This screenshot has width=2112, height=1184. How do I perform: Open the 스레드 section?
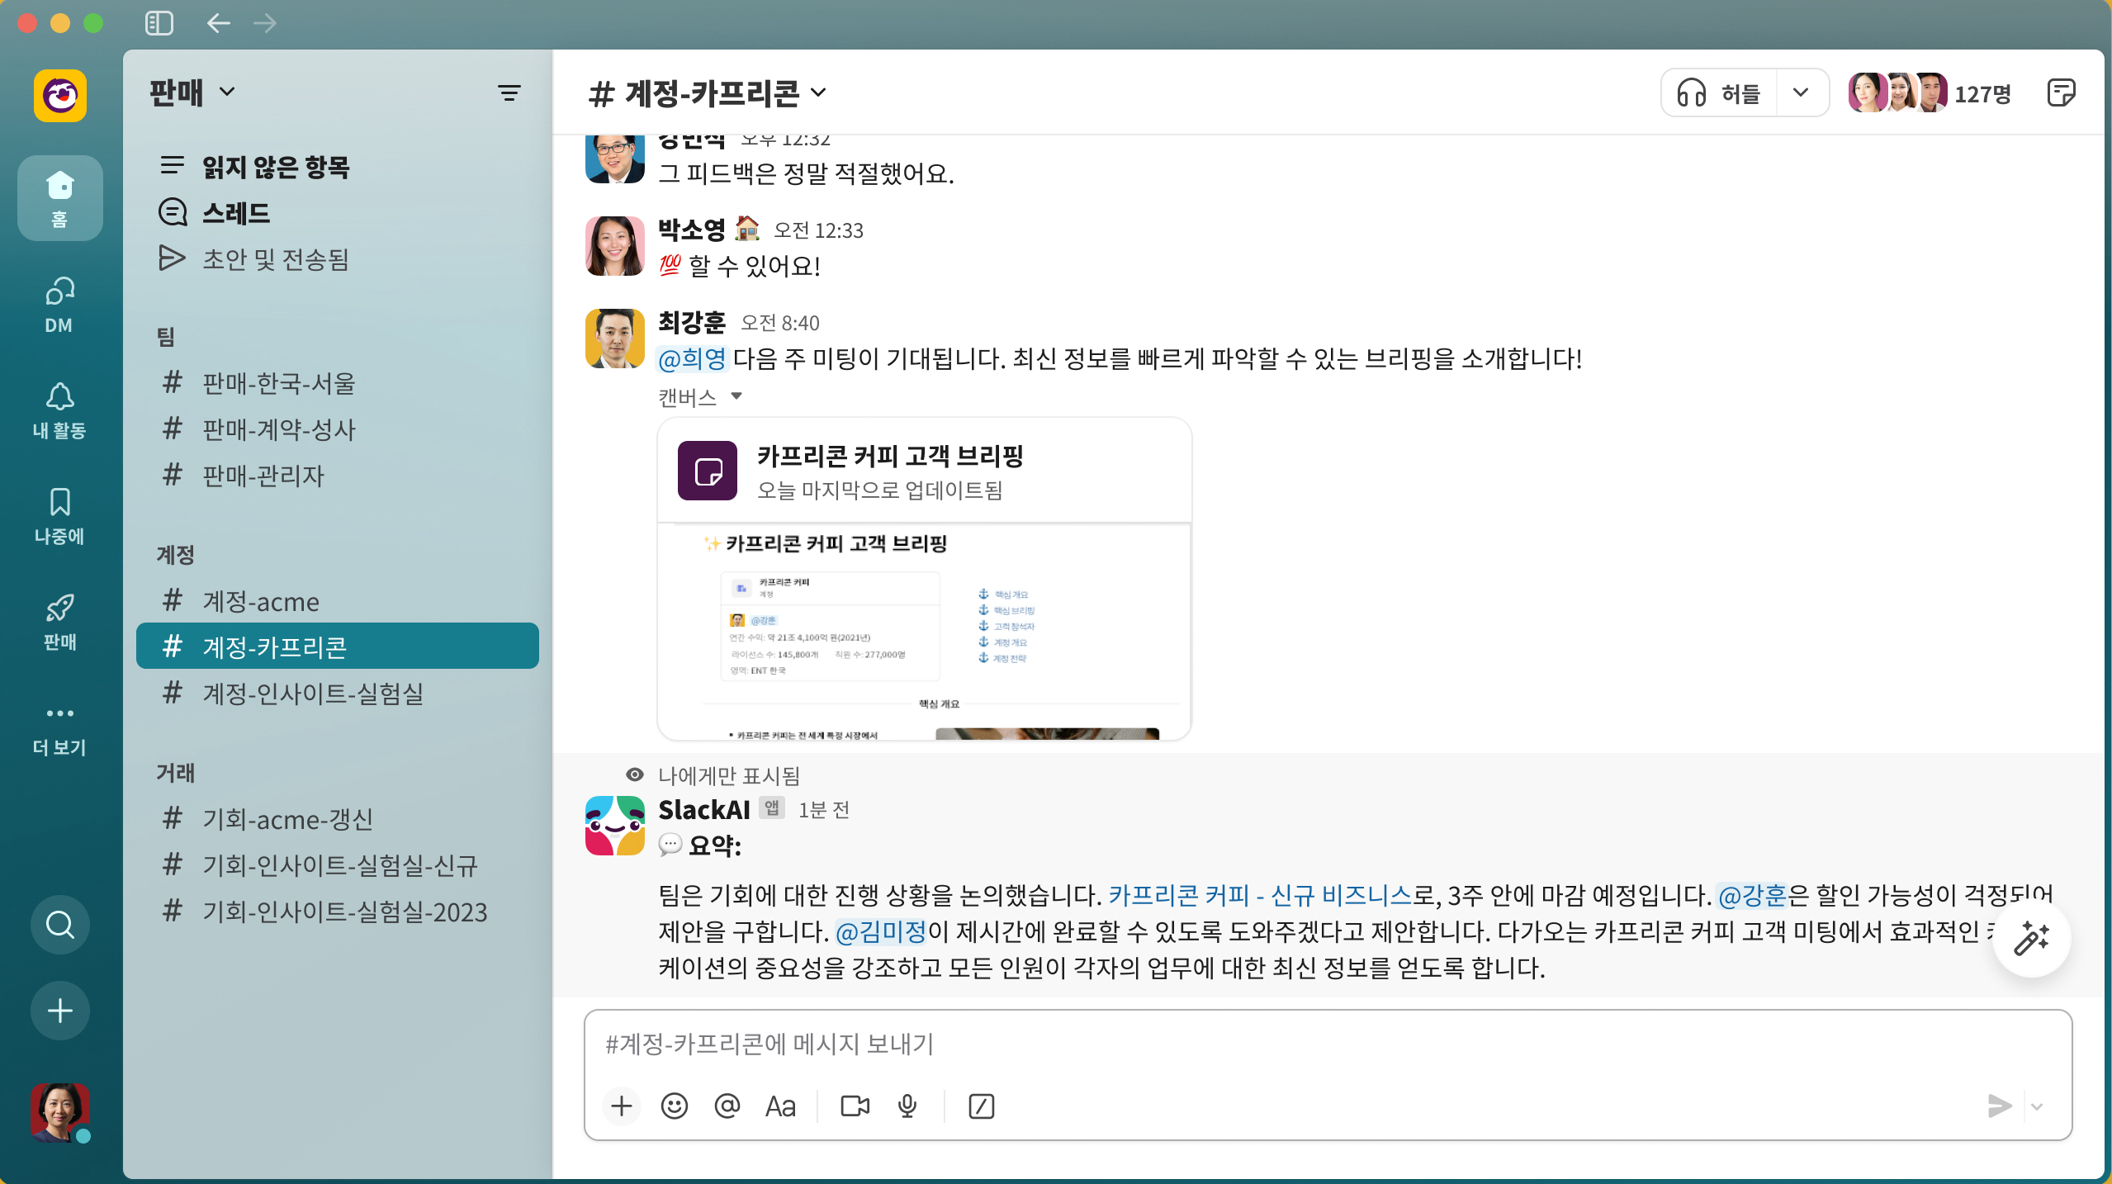(236, 212)
